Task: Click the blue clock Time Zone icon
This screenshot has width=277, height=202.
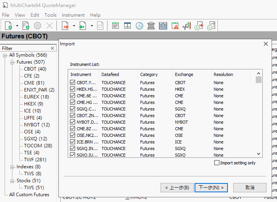Action: [x=139, y=26]
